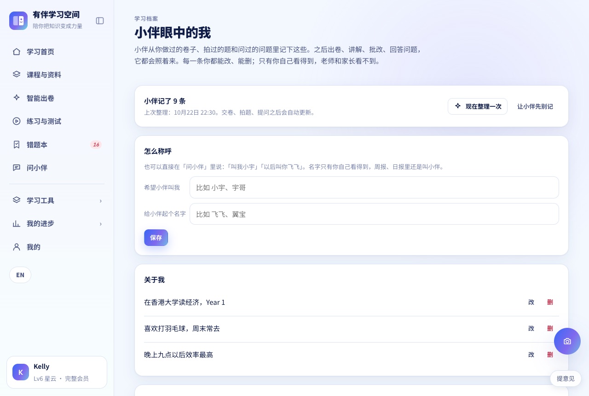The height and width of the screenshot is (396, 589).
Task: Open 问小伴 in the sidebar
Action: [57, 168]
